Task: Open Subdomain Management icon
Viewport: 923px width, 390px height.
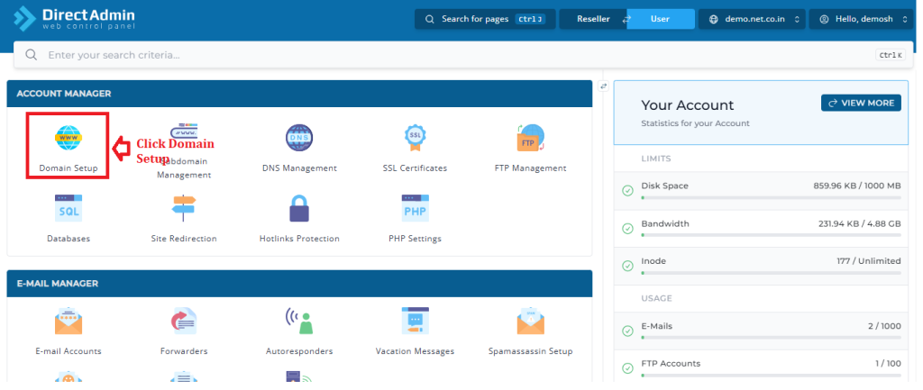Action: pos(184,133)
